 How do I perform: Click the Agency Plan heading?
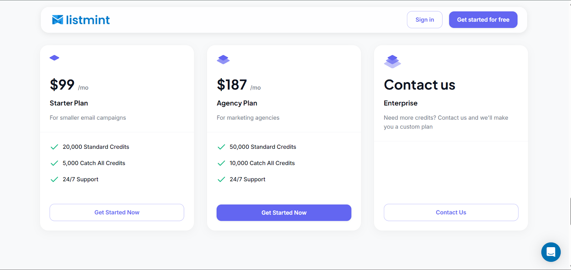[237, 103]
